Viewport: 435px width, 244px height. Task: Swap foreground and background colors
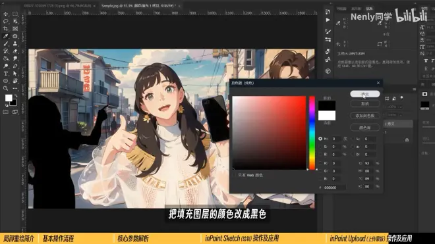16,95
